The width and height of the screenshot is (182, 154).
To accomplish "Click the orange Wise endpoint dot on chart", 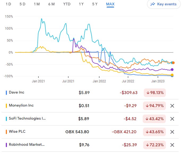I will 173,63.
